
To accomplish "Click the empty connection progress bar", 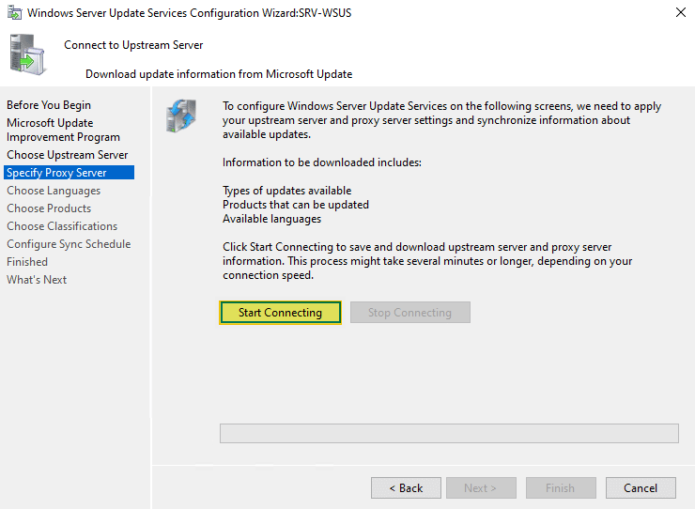I will click(449, 433).
